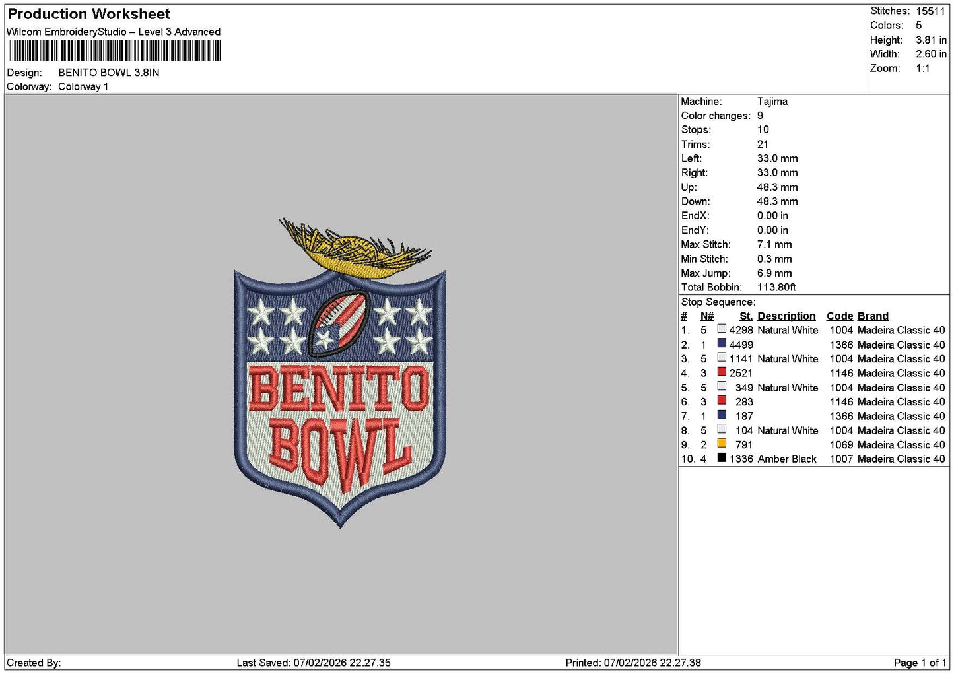Click the width value '2.60 in'
954x674 pixels.
click(x=931, y=54)
